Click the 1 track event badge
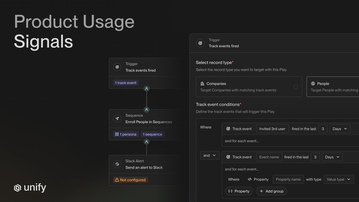Image resolution: width=359 pixels, height=202 pixels. (126, 83)
